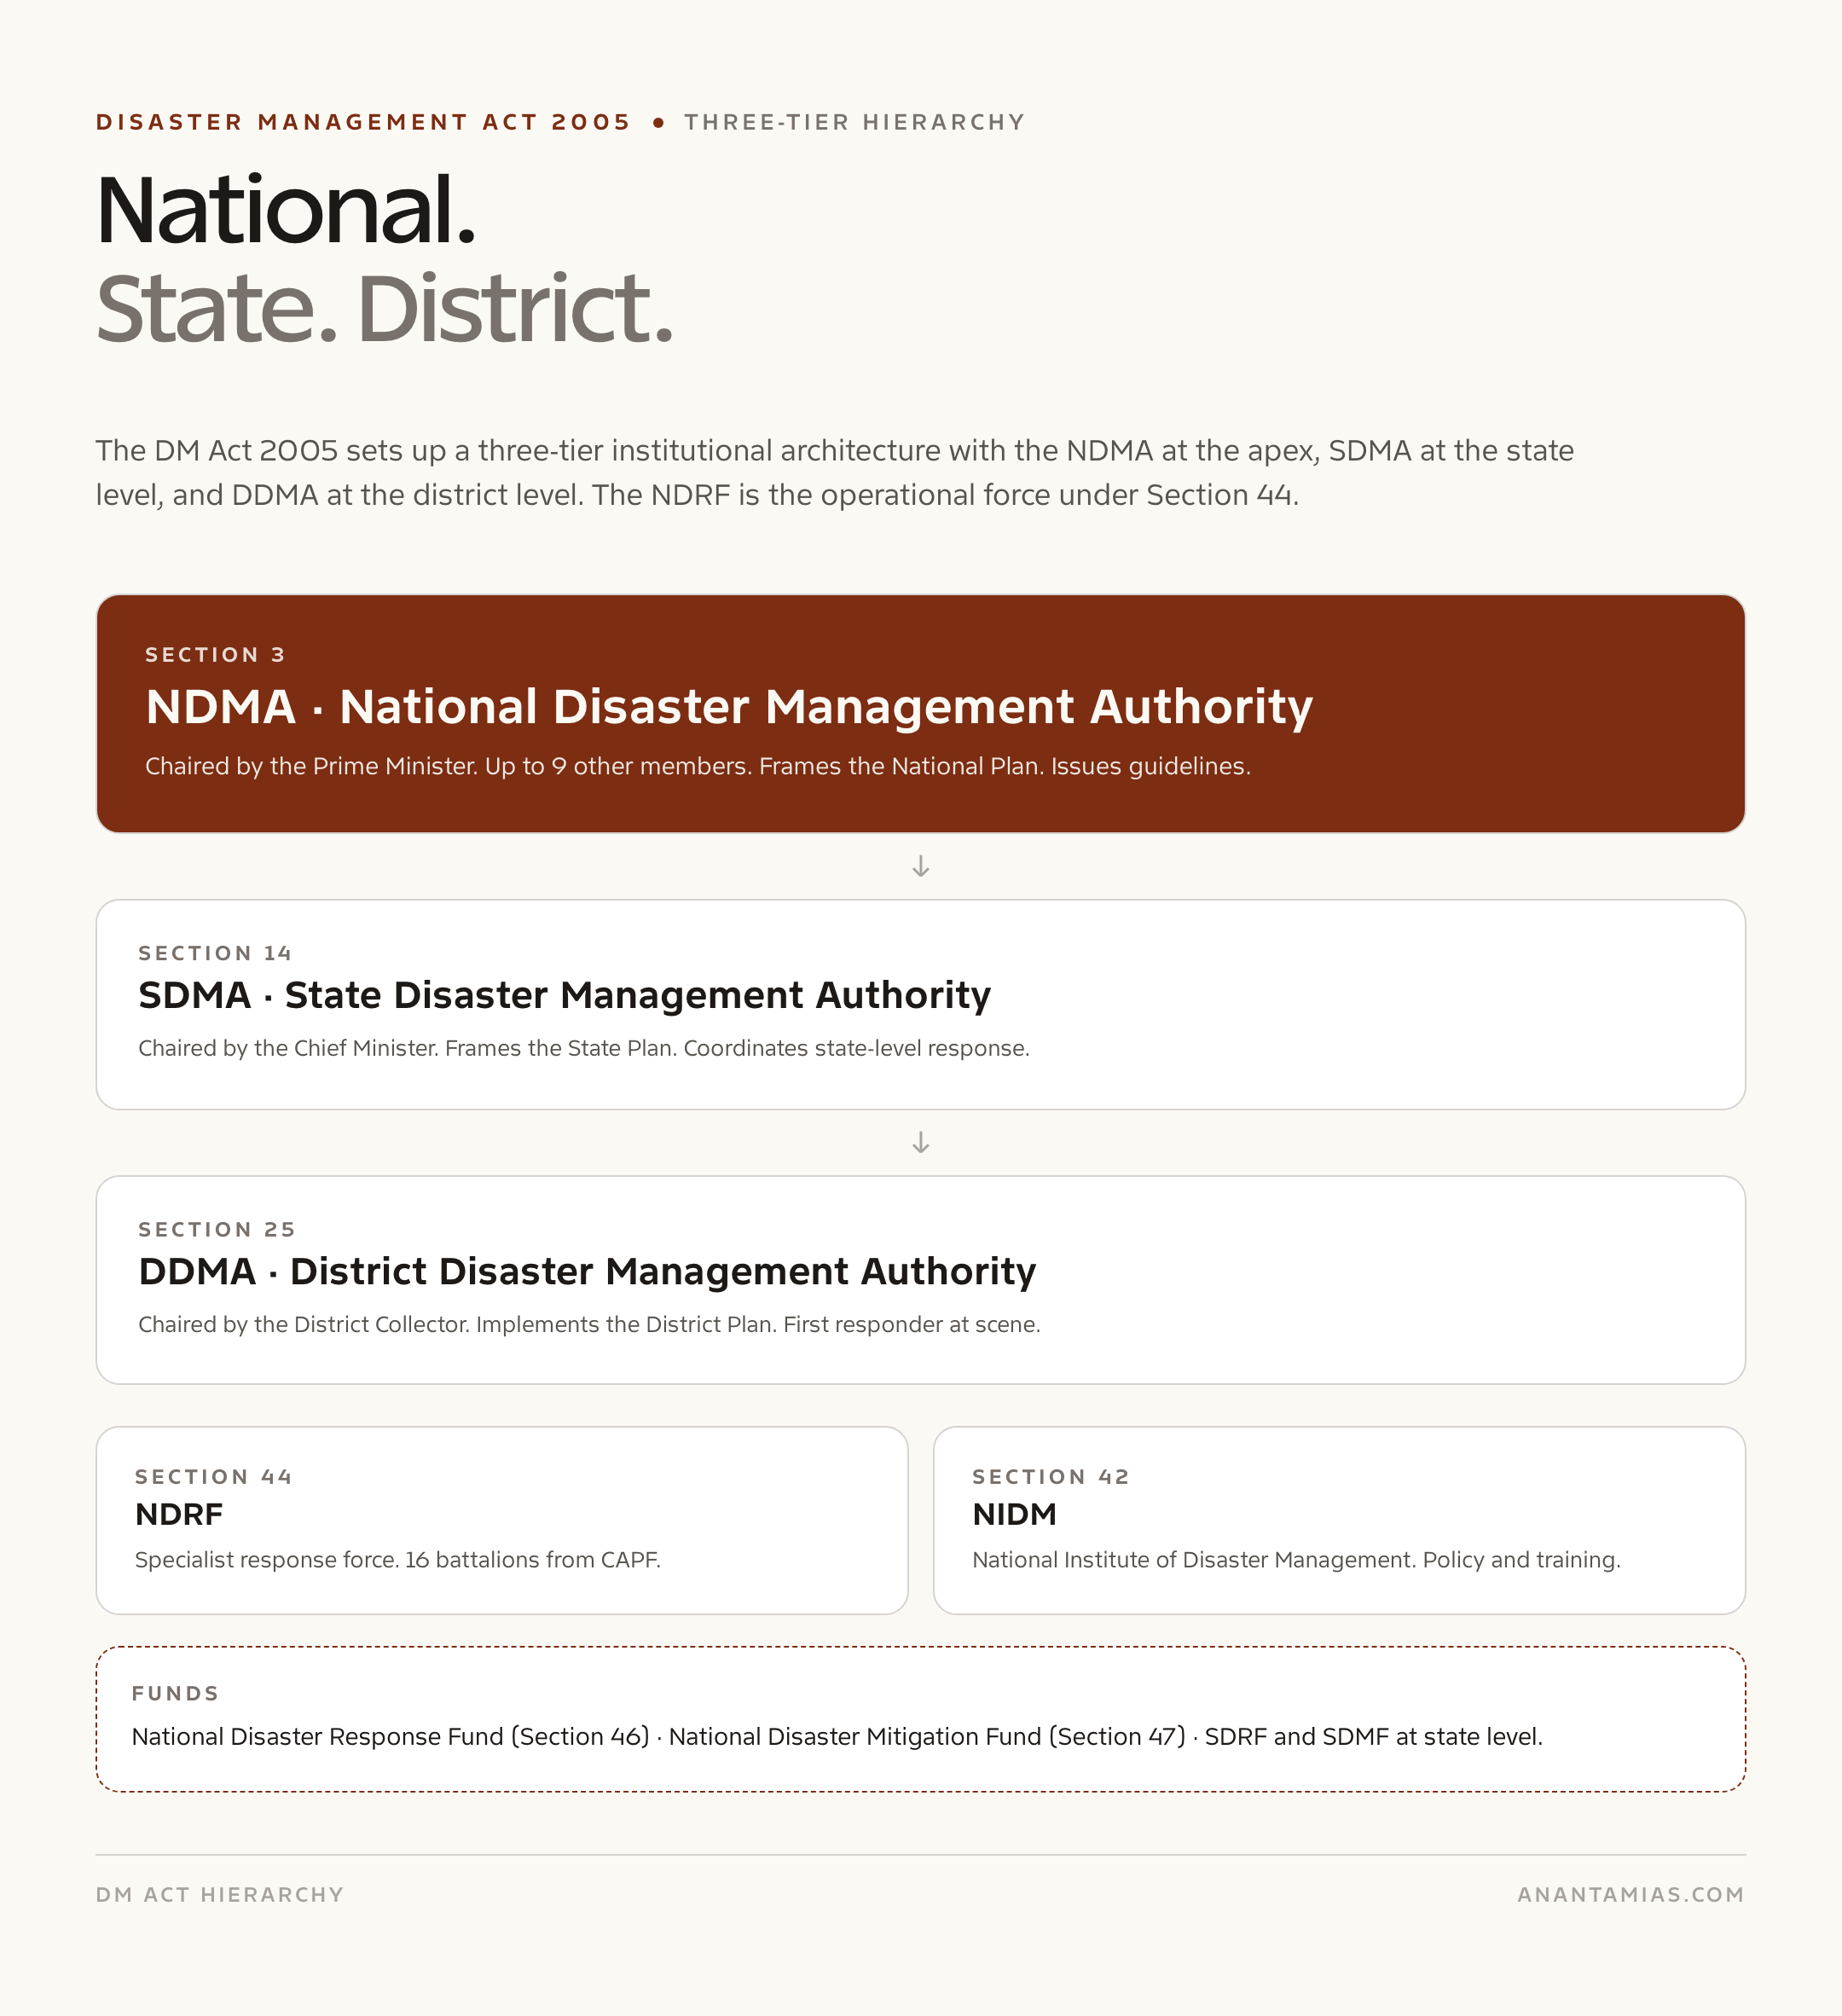Image resolution: width=1842 pixels, height=2016 pixels.
Task: Click the 'Chaired by the Prime Minister' description
Action: [x=698, y=766]
